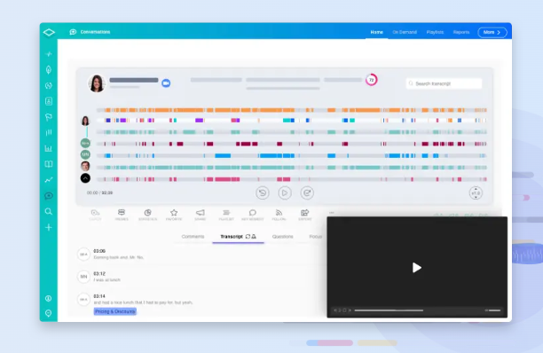The height and width of the screenshot is (353, 543).
Task: Click the refresh icon beside the Transcript tab
Action: click(248, 237)
